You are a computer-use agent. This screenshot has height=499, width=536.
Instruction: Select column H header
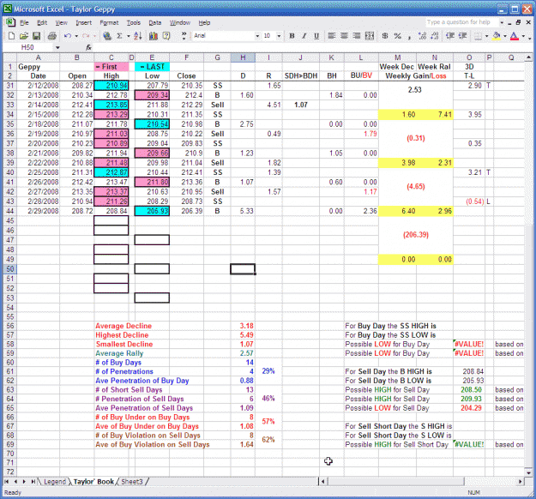tap(243, 57)
